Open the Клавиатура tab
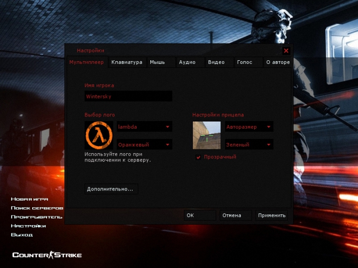This screenshot has height=268, width=358. (127, 62)
